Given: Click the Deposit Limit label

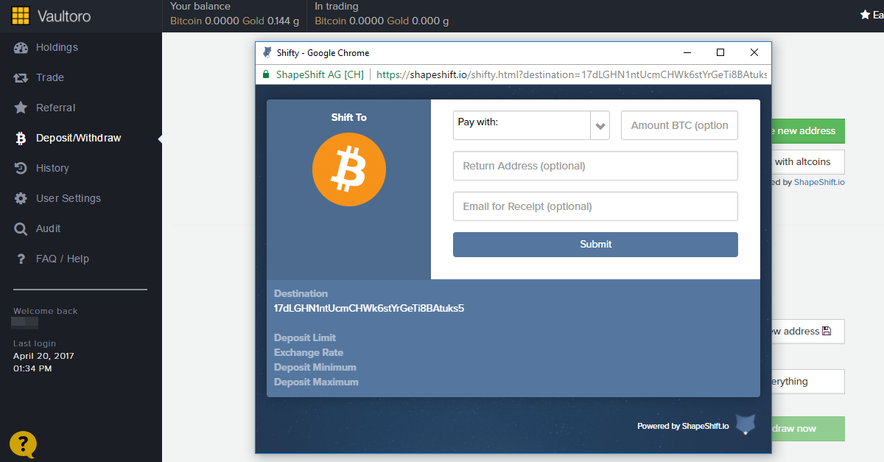Looking at the screenshot, I should tap(305, 337).
